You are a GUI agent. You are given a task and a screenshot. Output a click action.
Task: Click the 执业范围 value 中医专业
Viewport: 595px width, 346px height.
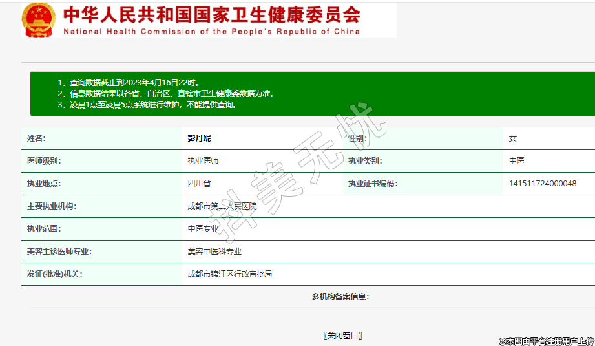[x=203, y=229]
